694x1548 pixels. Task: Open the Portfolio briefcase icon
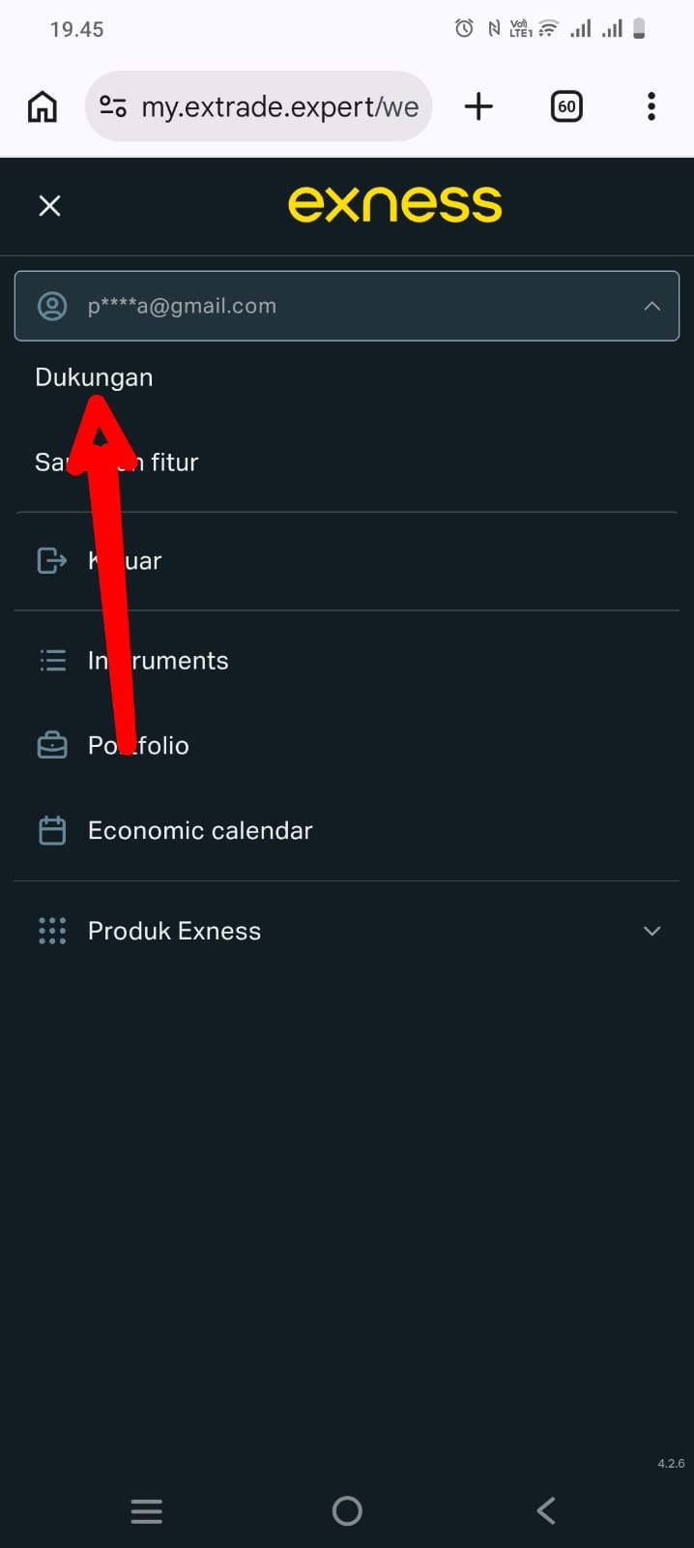(x=52, y=746)
